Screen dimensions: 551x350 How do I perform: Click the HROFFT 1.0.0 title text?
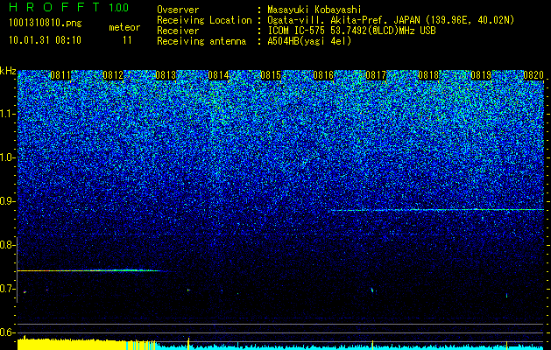pyautogui.click(x=69, y=7)
